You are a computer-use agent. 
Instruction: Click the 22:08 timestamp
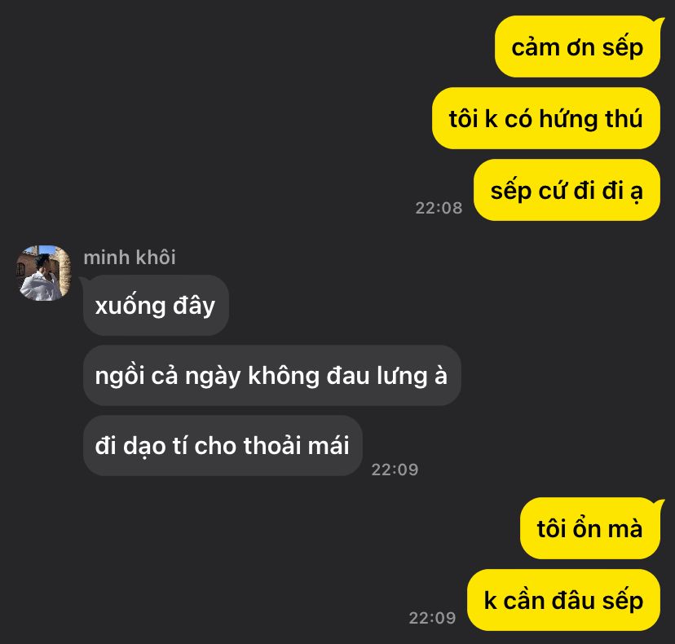coord(439,208)
